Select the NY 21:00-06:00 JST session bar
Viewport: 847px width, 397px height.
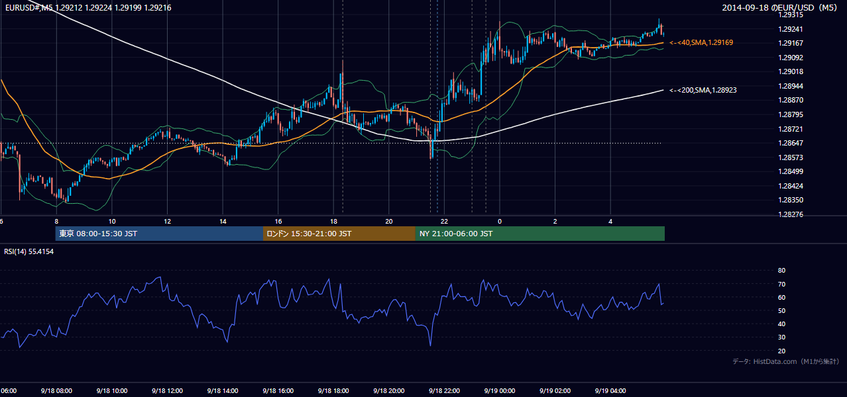point(540,234)
